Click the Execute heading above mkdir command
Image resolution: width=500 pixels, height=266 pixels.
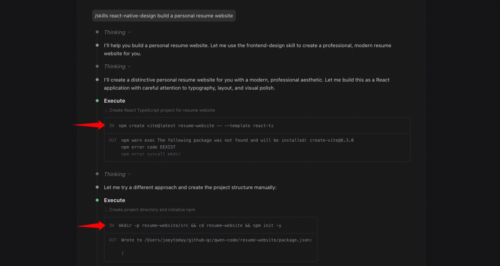(x=115, y=200)
